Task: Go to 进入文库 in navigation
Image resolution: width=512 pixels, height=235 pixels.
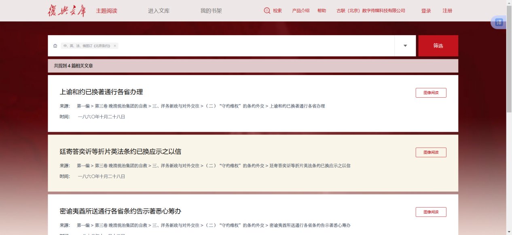Action: 159,11
